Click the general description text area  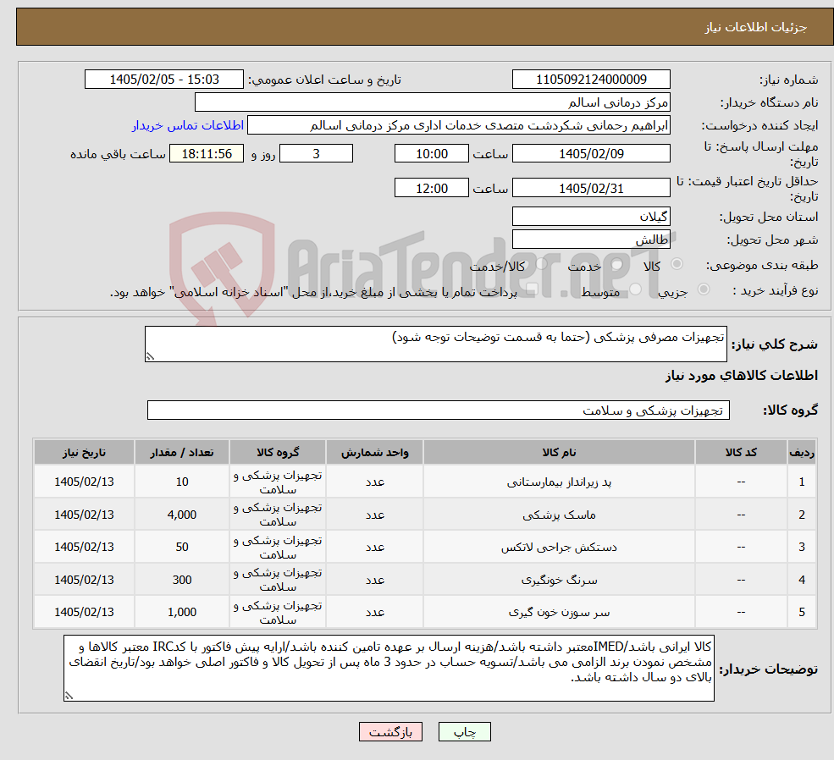coord(435,344)
